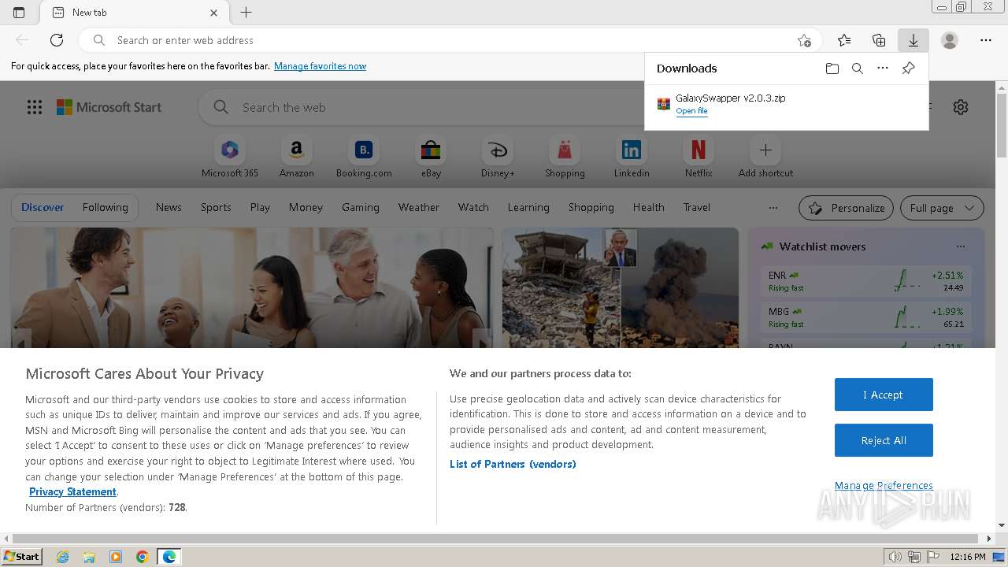Click the Downloads toolbar icon
The width and height of the screenshot is (1008, 567).
click(x=913, y=40)
